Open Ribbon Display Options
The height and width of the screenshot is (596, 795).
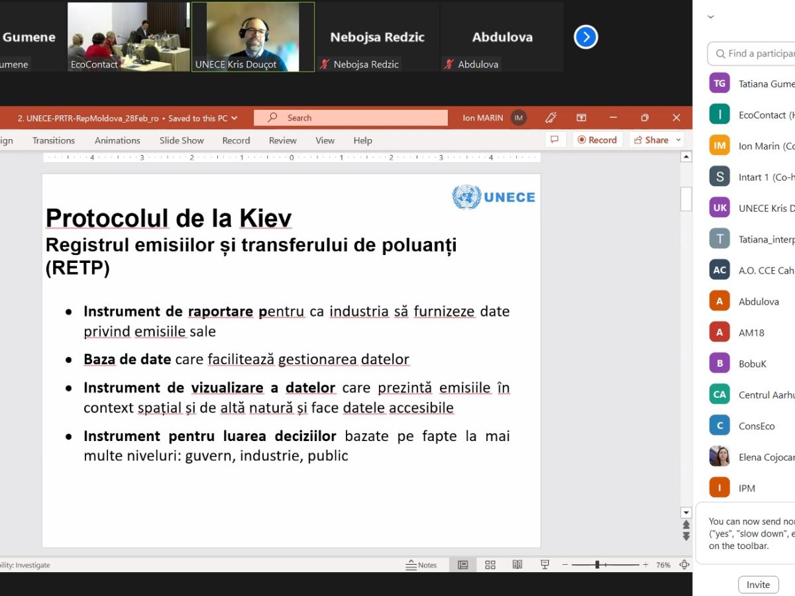click(x=581, y=118)
